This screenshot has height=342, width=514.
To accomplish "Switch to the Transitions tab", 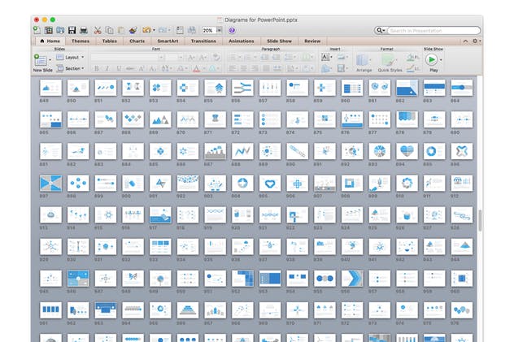I will pyautogui.click(x=203, y=41).
